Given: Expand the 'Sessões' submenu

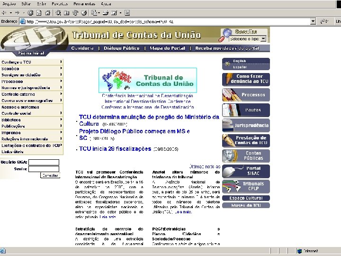Looking at the screenshot, I should 61,68.
